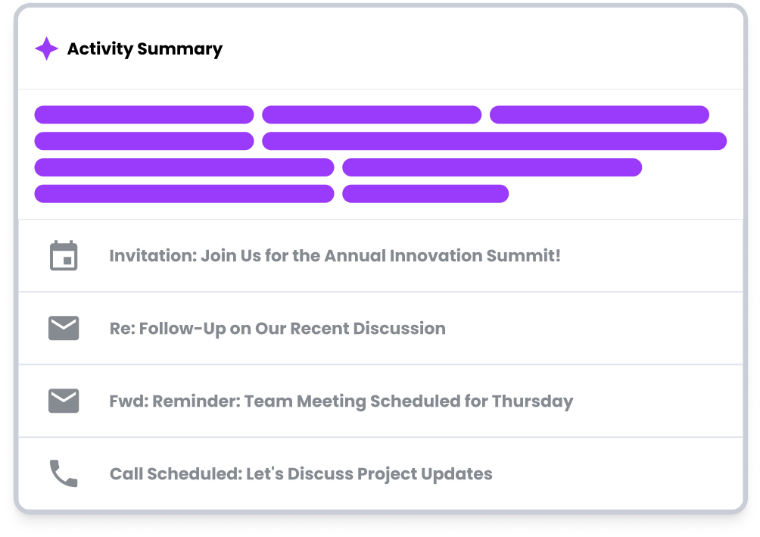Screen dimensions: 760x537
Task: Click the longest purple bar in second row
Action: 494,141
